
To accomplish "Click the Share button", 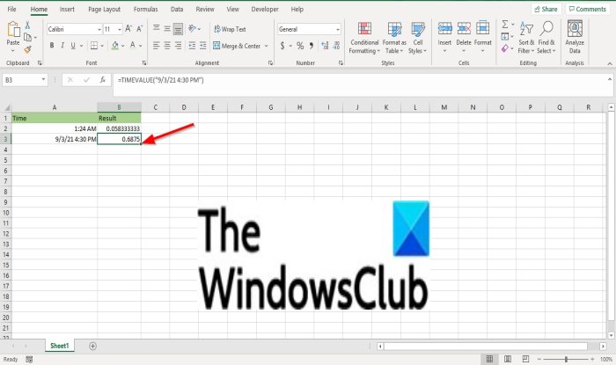I will (x=546, y=9).
